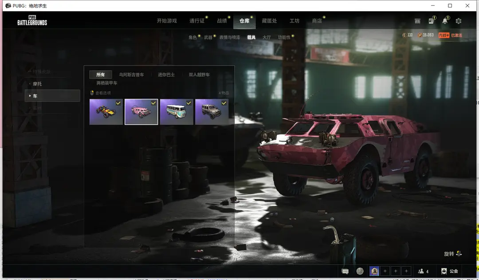Expand the 车 category in sidebar

[52, 96]
